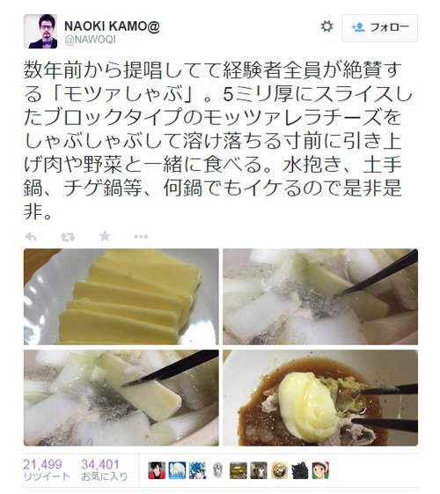Click the フォロー follow button

tap(380, 28)
